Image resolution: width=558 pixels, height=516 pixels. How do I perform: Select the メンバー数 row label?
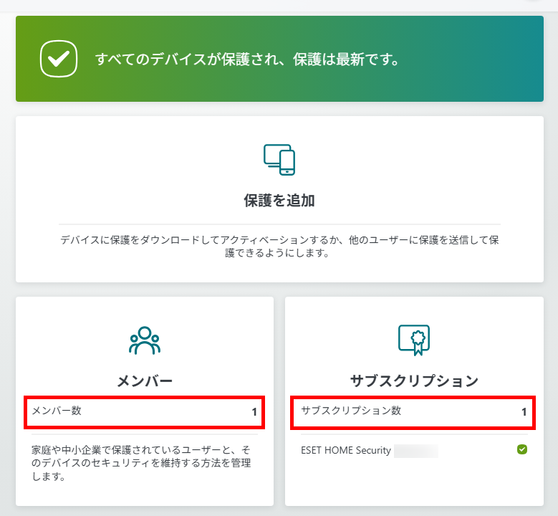point(62,411)
